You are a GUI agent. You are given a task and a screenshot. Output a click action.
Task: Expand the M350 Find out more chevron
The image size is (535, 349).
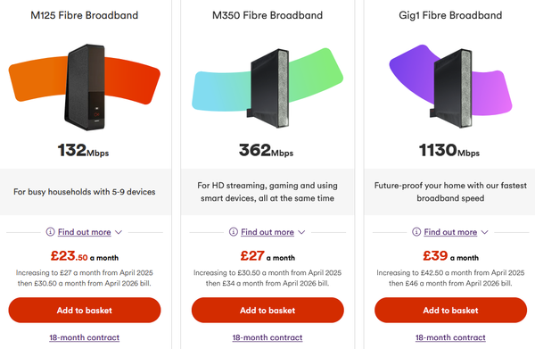click(x=301, y=232)
